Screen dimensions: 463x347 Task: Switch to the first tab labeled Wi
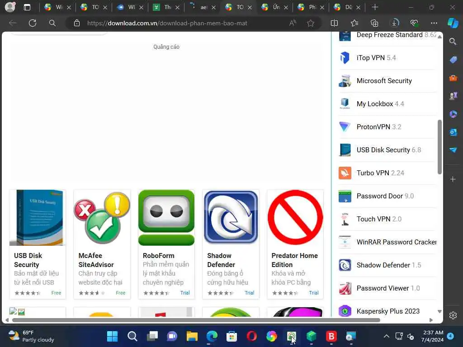click(57, 7)
